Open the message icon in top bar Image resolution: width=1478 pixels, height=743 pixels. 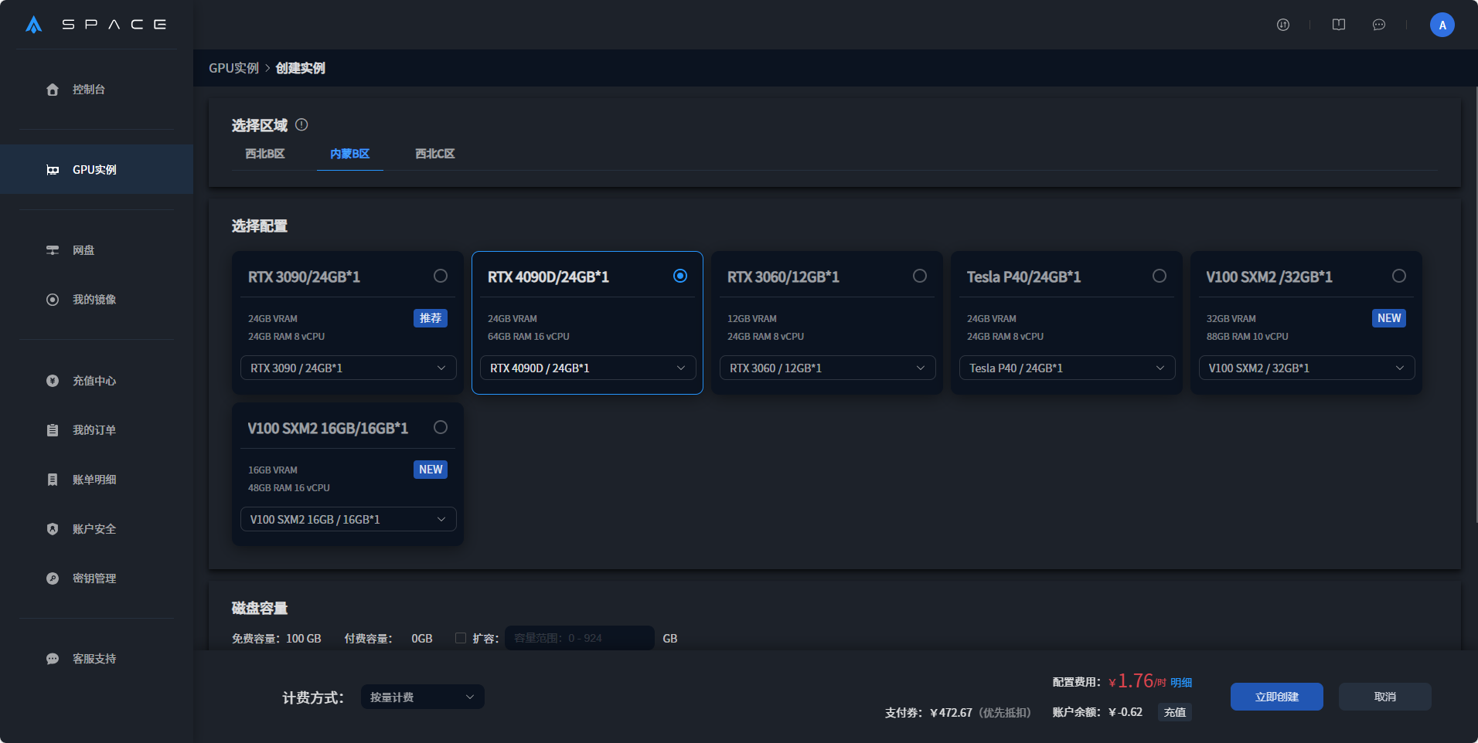[1378, 25]
